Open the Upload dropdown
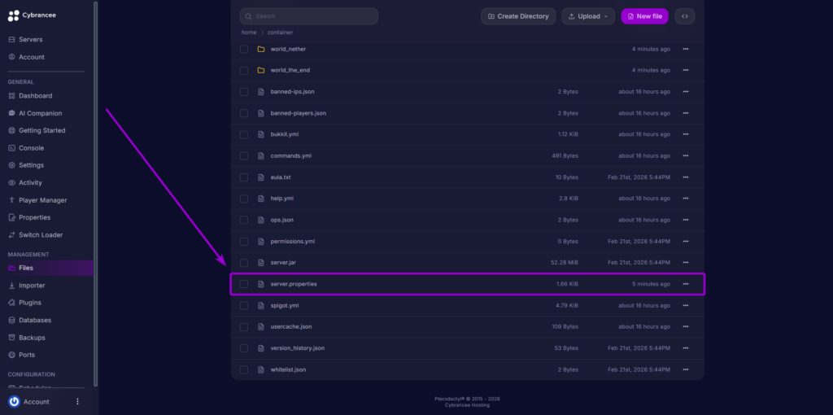This screenshot has height=415, width=833. click(588, 16)
